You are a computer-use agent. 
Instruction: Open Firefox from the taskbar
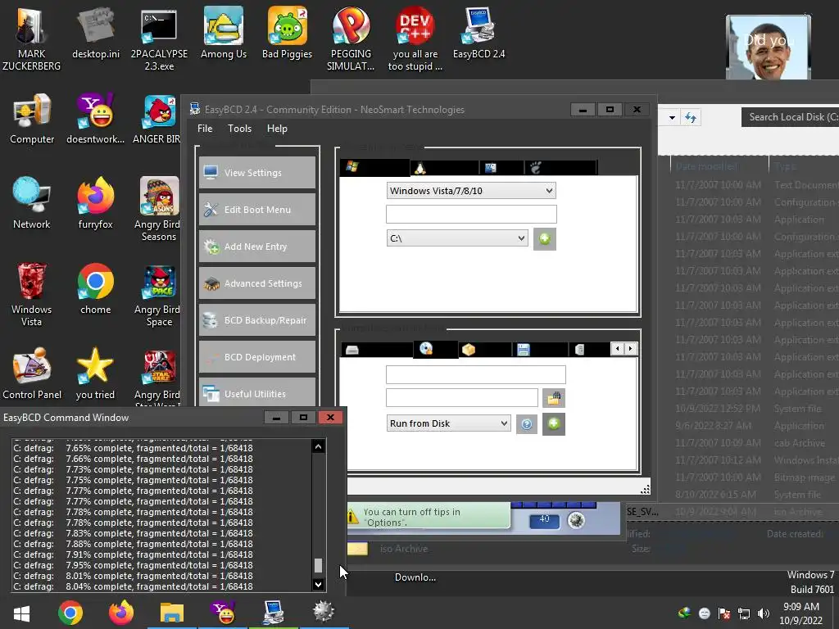[121, 613]
